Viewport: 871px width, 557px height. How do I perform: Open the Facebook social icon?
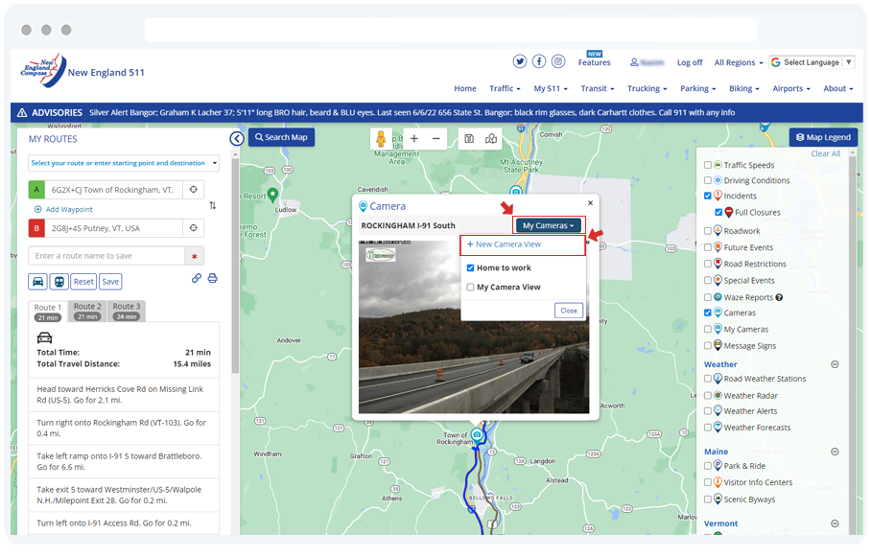(x=539, y=61)
